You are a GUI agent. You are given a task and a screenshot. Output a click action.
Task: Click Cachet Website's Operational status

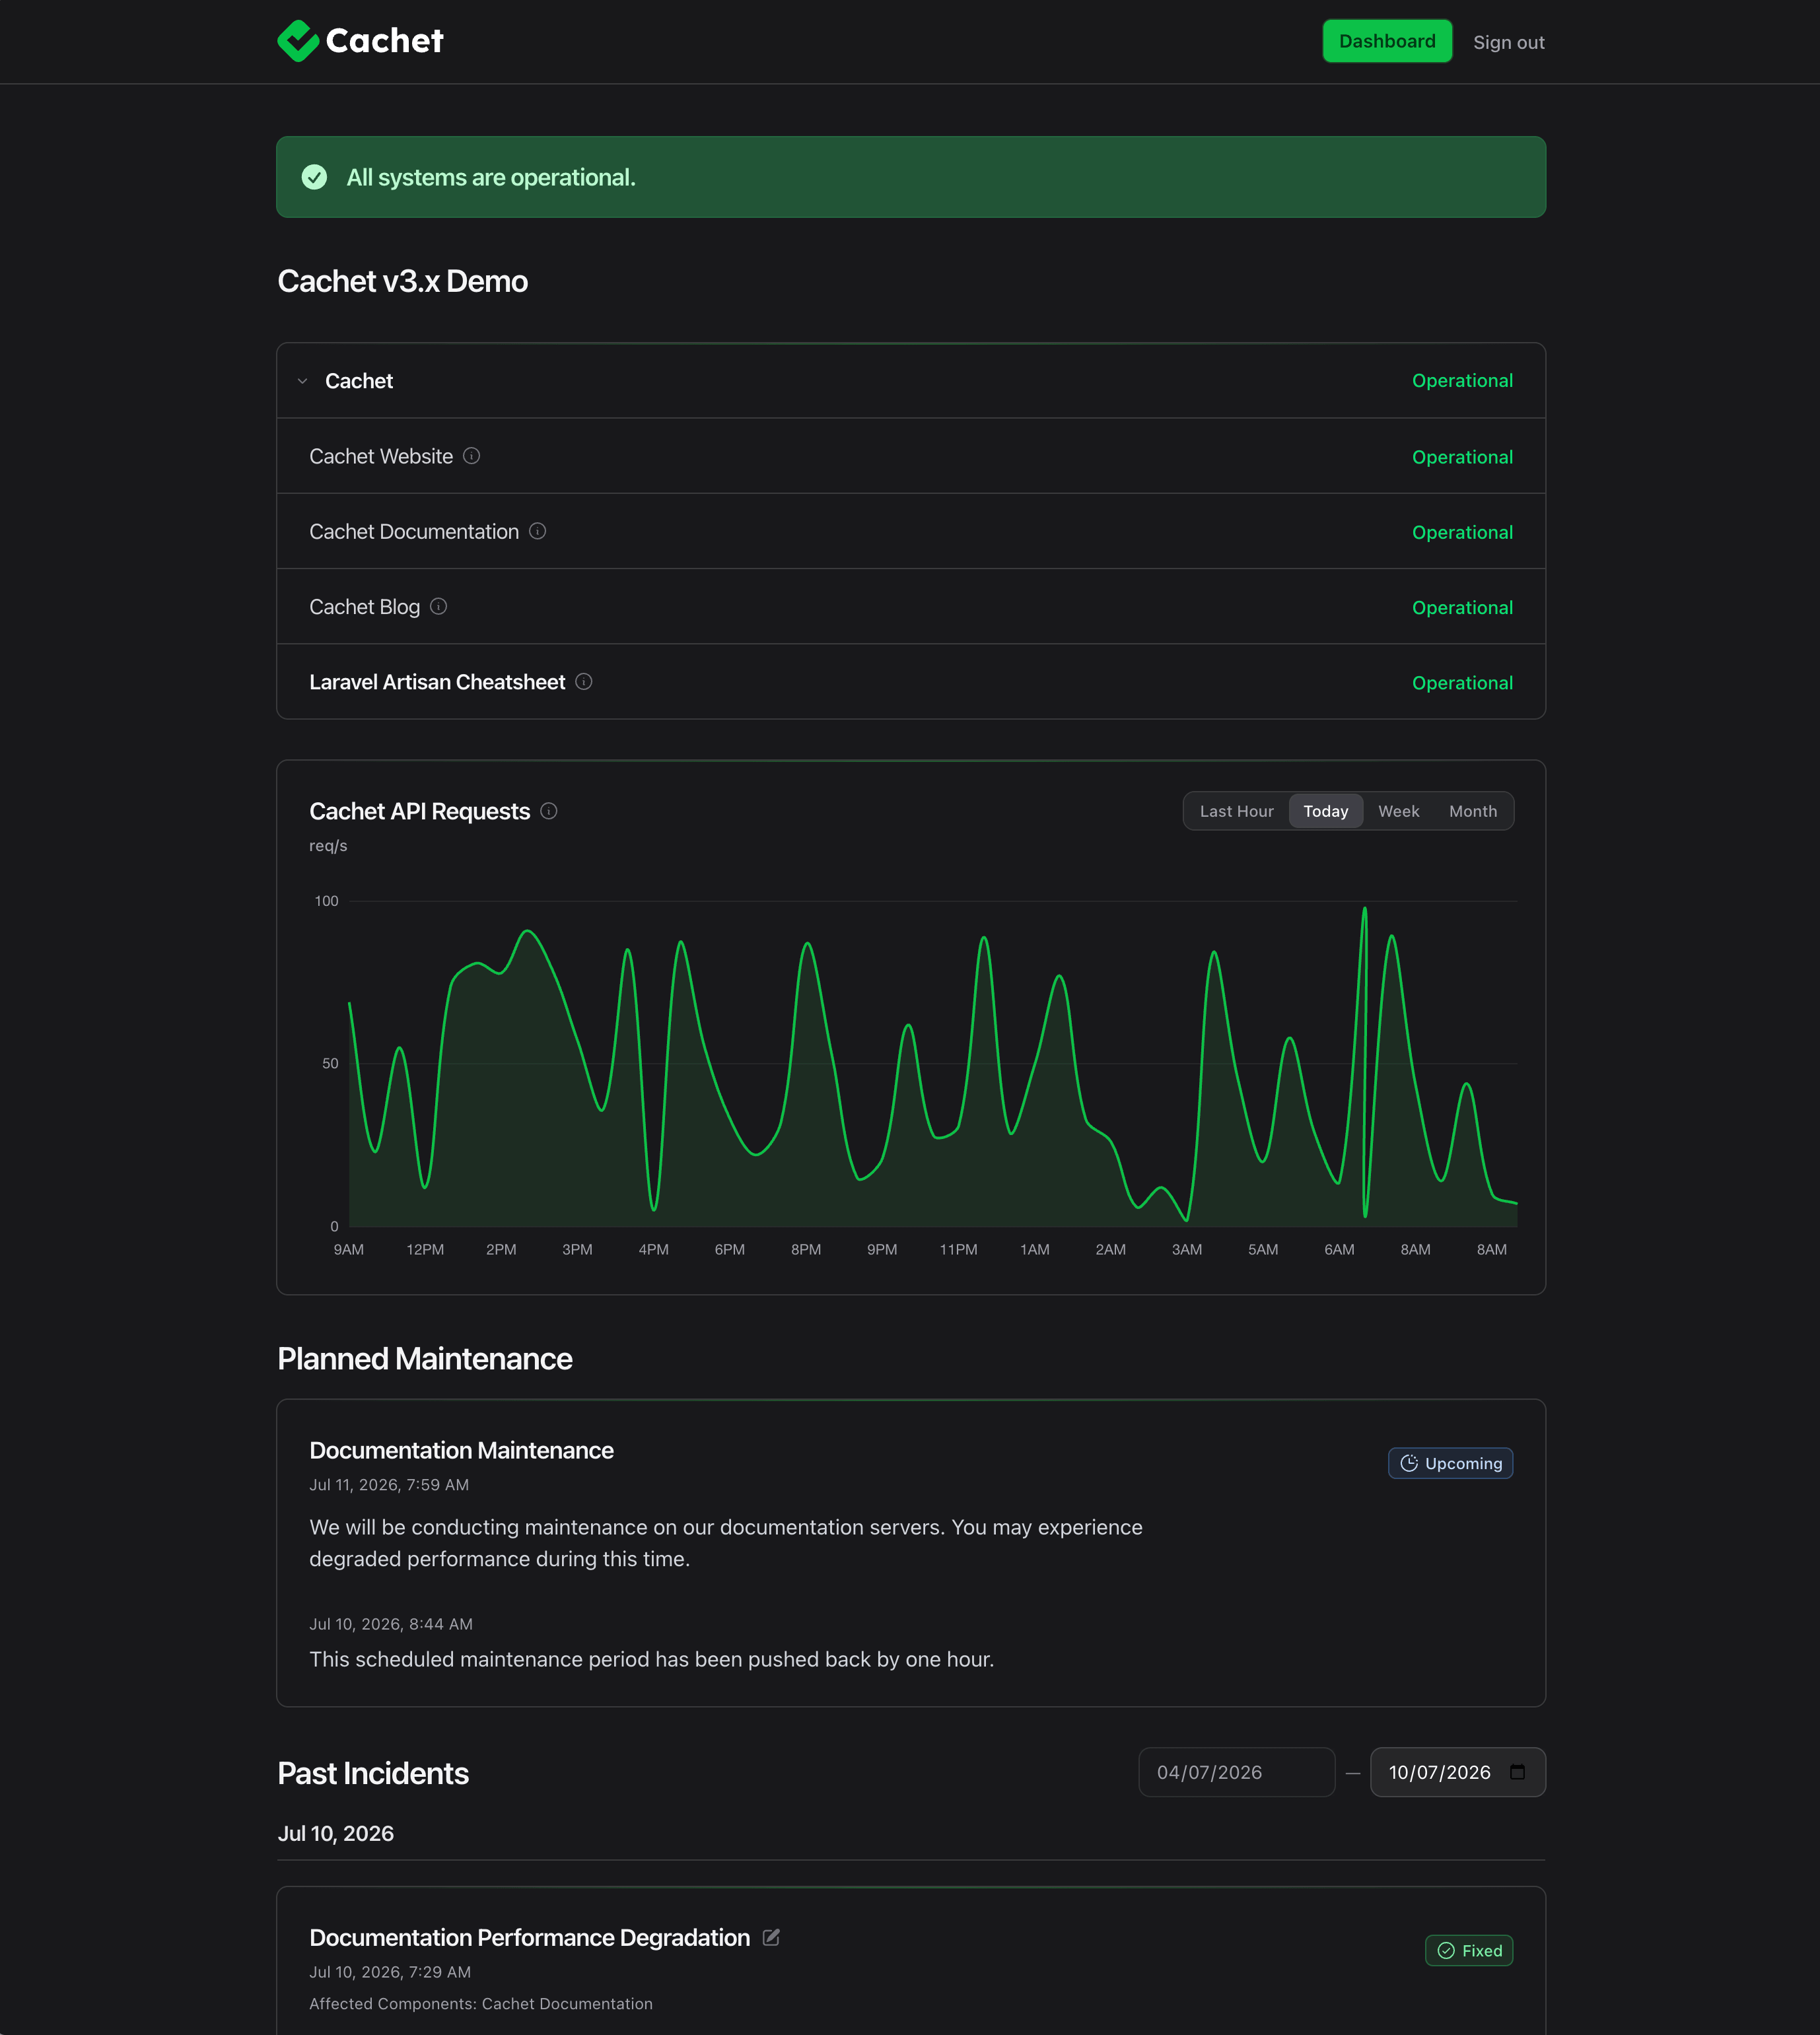coord(1462,457)
